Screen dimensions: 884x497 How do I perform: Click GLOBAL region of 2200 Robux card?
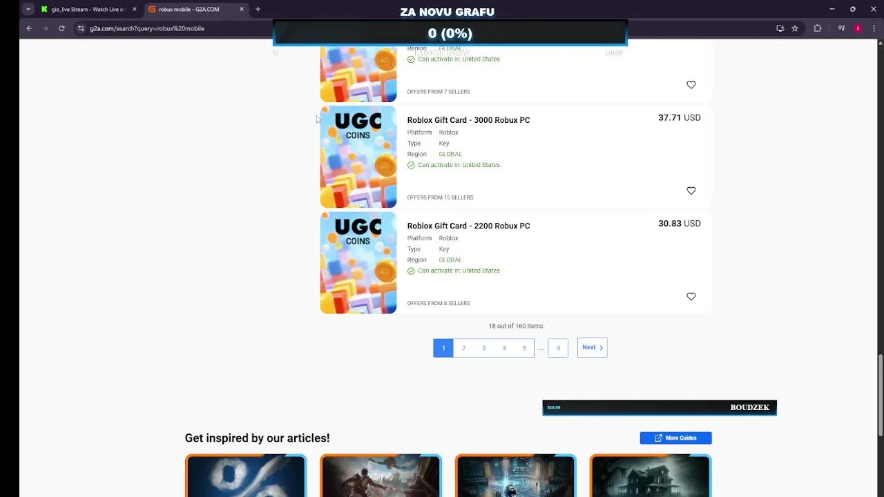click(x=450, y=260)
